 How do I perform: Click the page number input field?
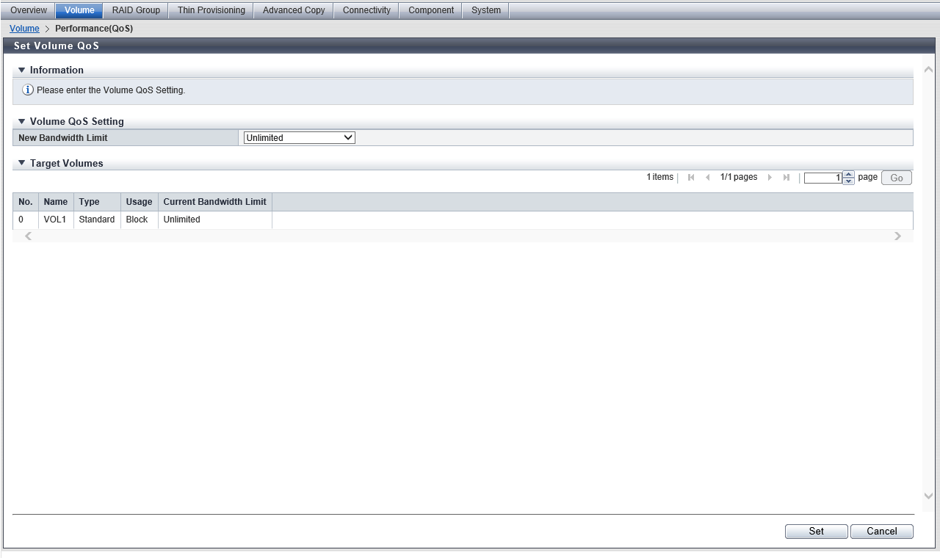[x=822, y=178]
